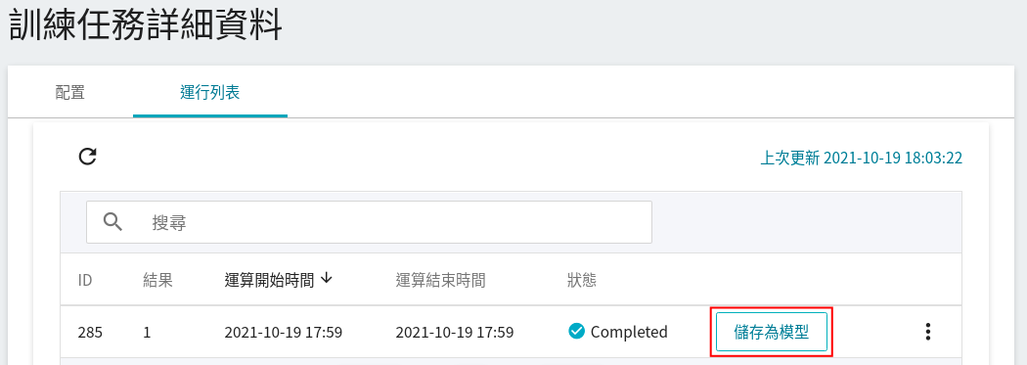Switch to the 配置 tab
The image size is (1027, 365).
pyautogui.click(x=70, y=92)
